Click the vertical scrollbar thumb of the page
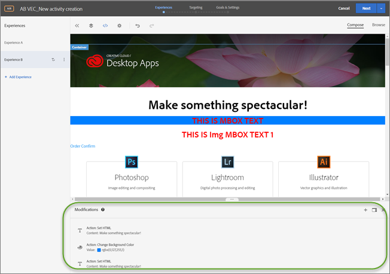 (387, 52)
